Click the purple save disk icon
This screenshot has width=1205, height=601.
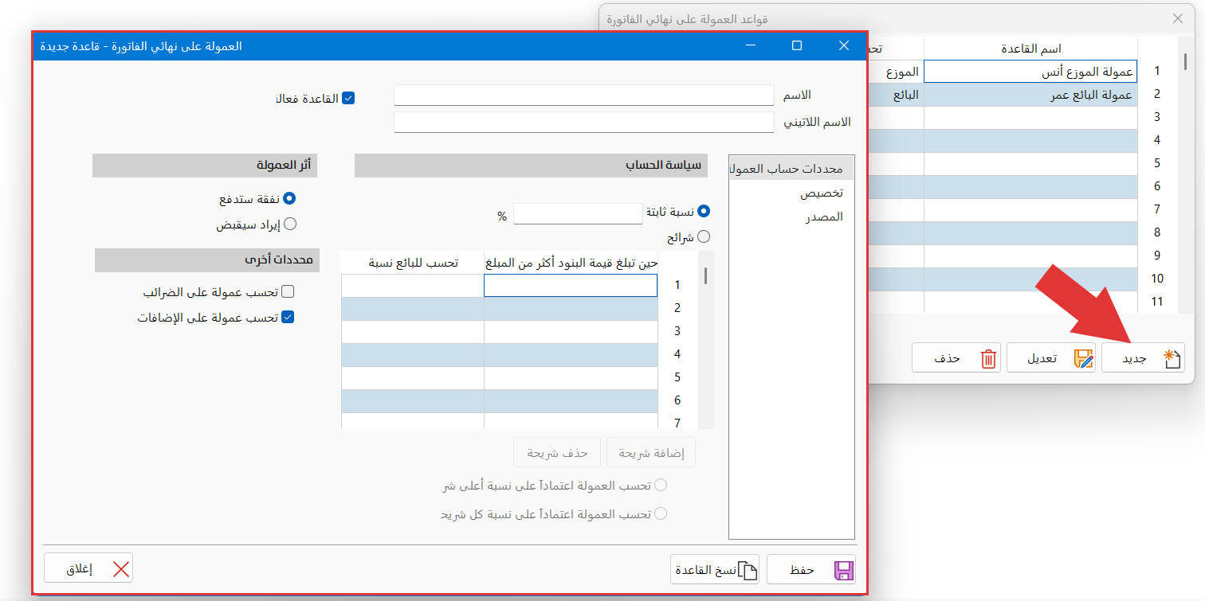[843, 570]
